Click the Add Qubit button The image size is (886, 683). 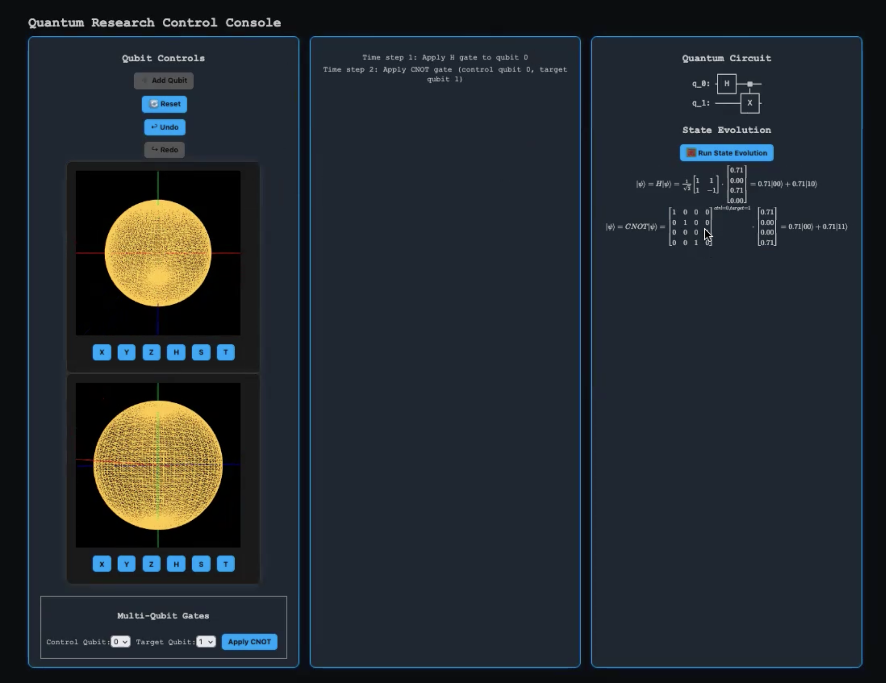point(164,81)
